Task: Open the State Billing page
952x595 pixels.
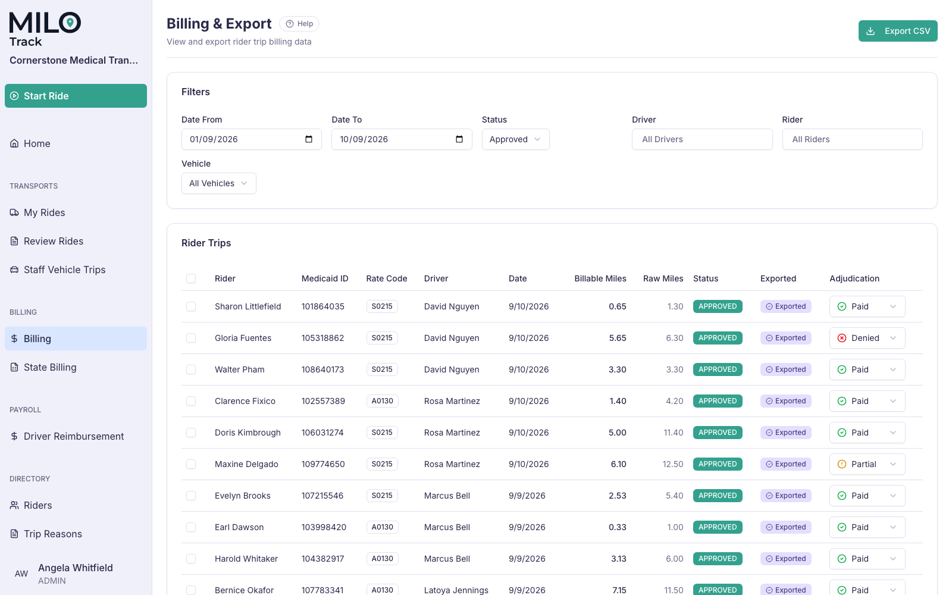Action: coord(76,367)
